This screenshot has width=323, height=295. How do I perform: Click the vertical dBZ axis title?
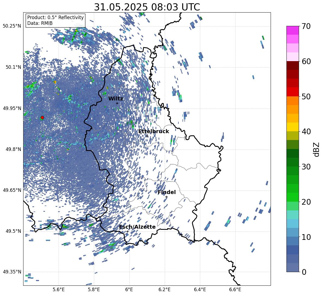coord(316,149)
